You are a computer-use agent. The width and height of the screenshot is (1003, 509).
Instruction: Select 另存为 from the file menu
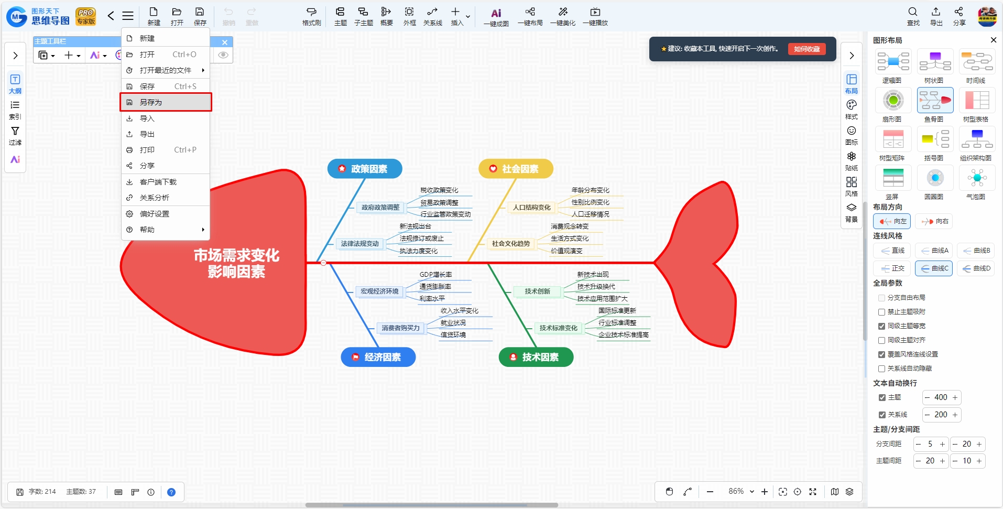166,102
